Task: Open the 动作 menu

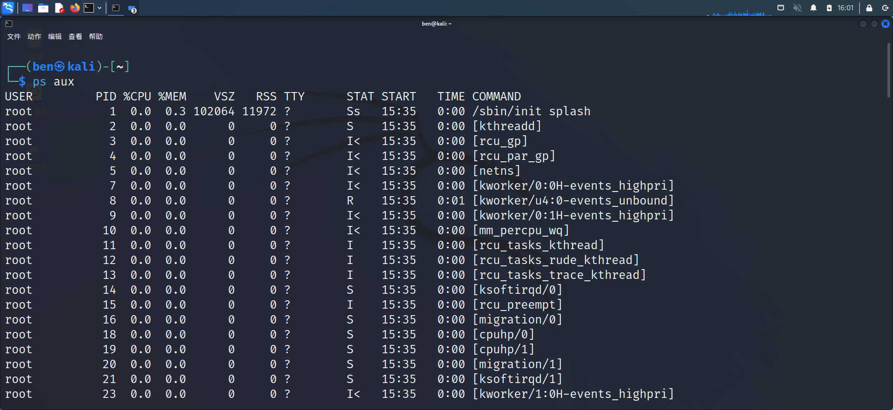Action: pyautogui.click(x=34, y=37)
